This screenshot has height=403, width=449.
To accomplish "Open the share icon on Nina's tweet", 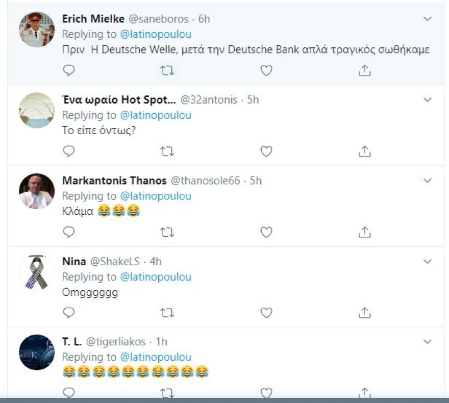I will tap(364, 313).
